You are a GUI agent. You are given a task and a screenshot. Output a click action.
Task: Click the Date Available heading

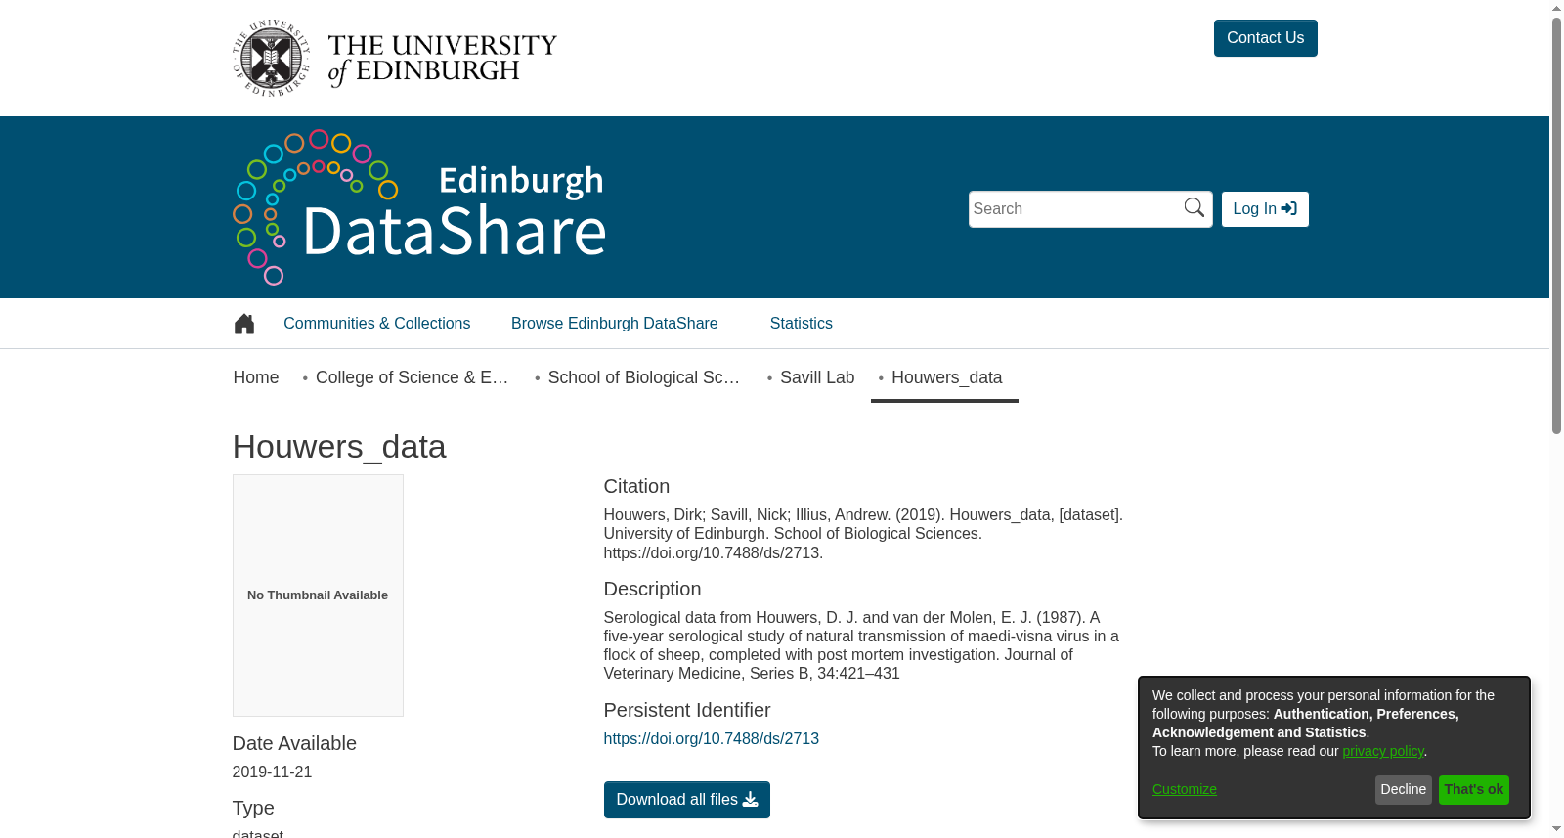coord(294,744)
